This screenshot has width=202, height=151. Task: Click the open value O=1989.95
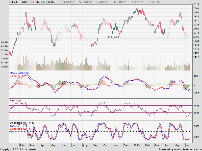(x=85, y=2)
